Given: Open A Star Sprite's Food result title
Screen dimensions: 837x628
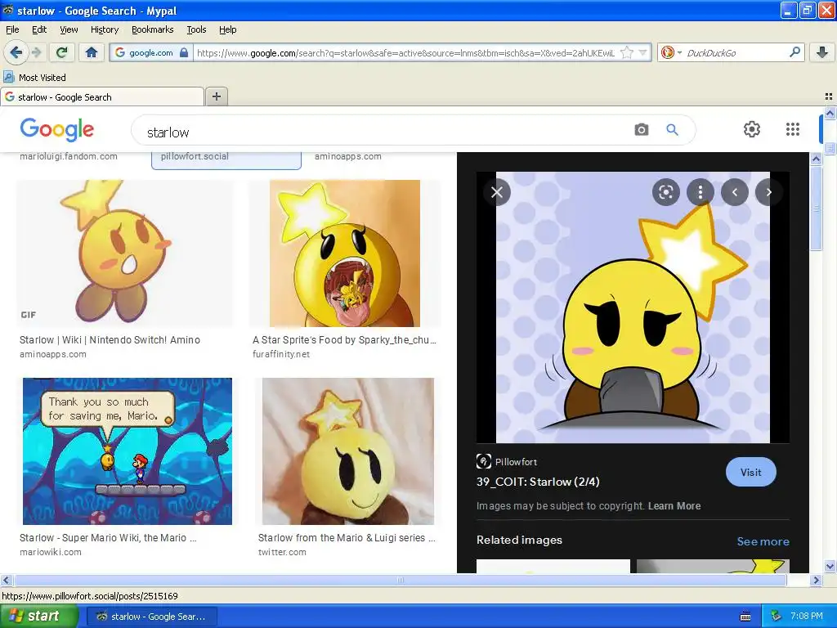Looking at the screenshot, I should (344, 340).
